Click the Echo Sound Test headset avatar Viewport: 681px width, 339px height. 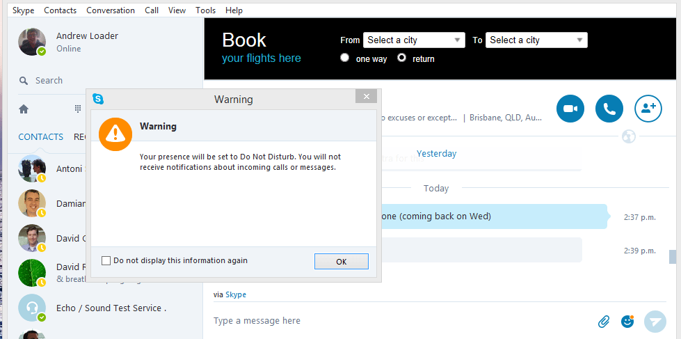32,308
